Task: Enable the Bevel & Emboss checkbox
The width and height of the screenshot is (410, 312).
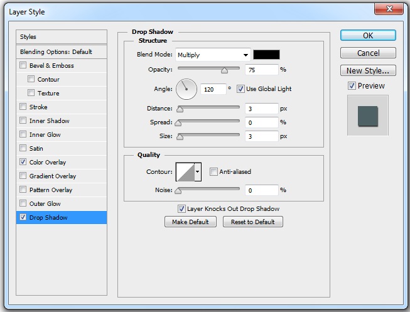Action: click(x=23, y=65)
